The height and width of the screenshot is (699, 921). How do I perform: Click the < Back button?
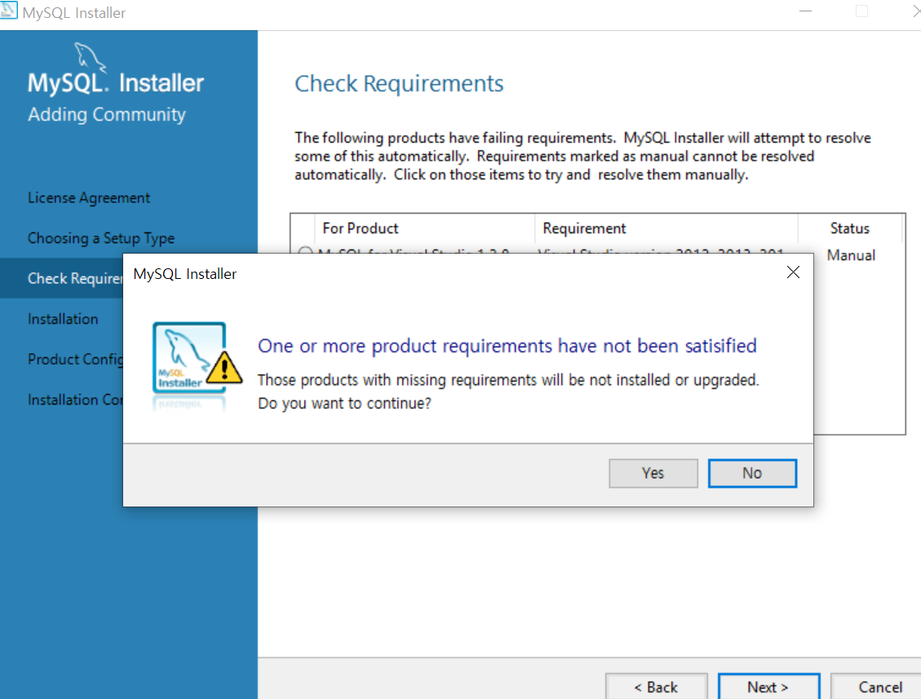coord(656,687)
